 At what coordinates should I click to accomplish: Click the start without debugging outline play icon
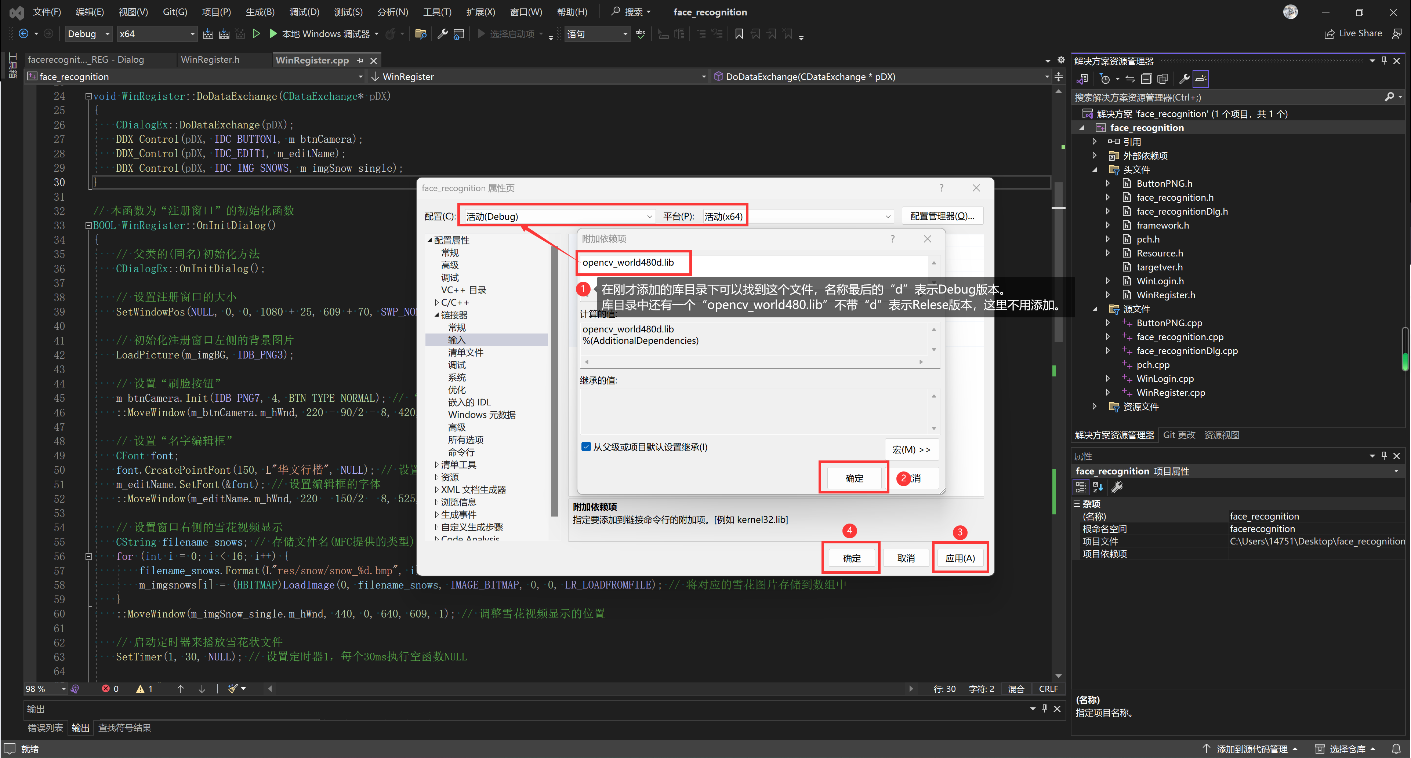pos(256,34)
